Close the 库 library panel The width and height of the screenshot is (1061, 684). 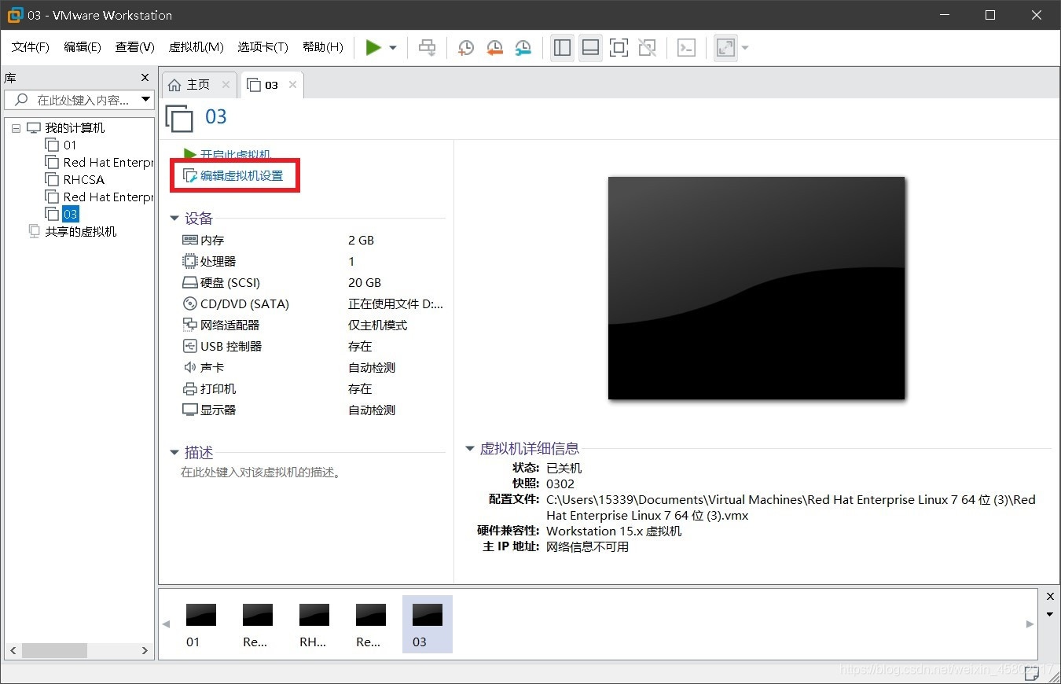pyautogui.click(x=145, y=78)
